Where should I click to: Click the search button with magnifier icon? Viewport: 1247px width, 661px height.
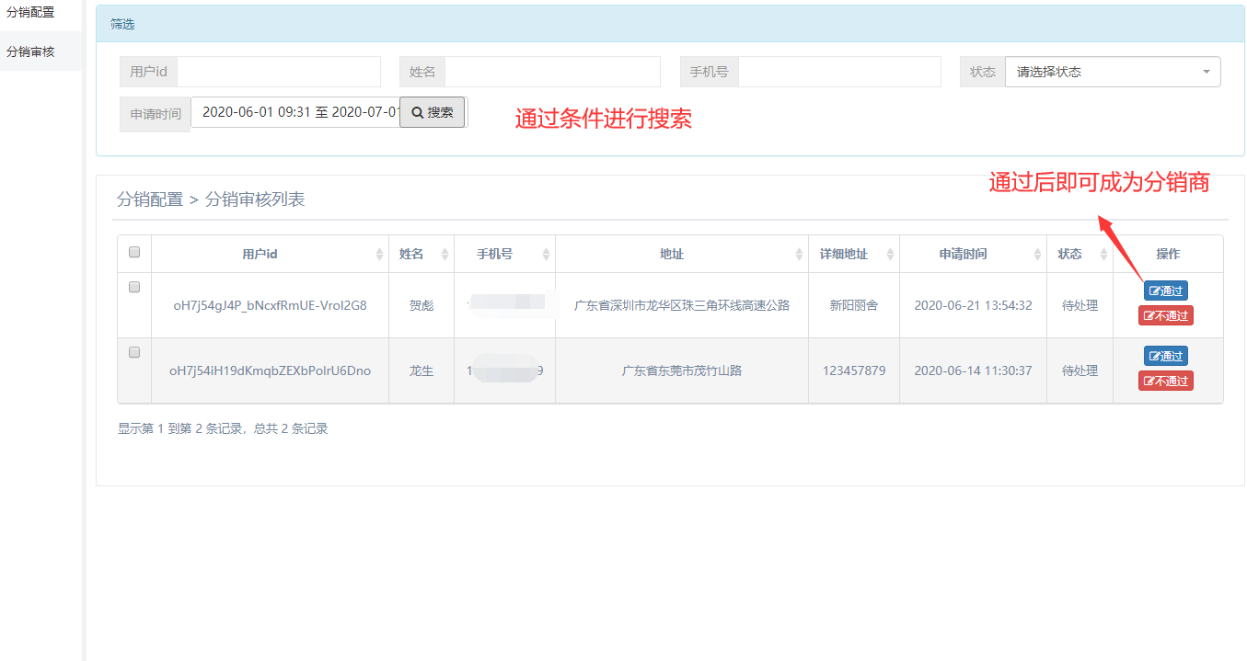pos(432,112)
